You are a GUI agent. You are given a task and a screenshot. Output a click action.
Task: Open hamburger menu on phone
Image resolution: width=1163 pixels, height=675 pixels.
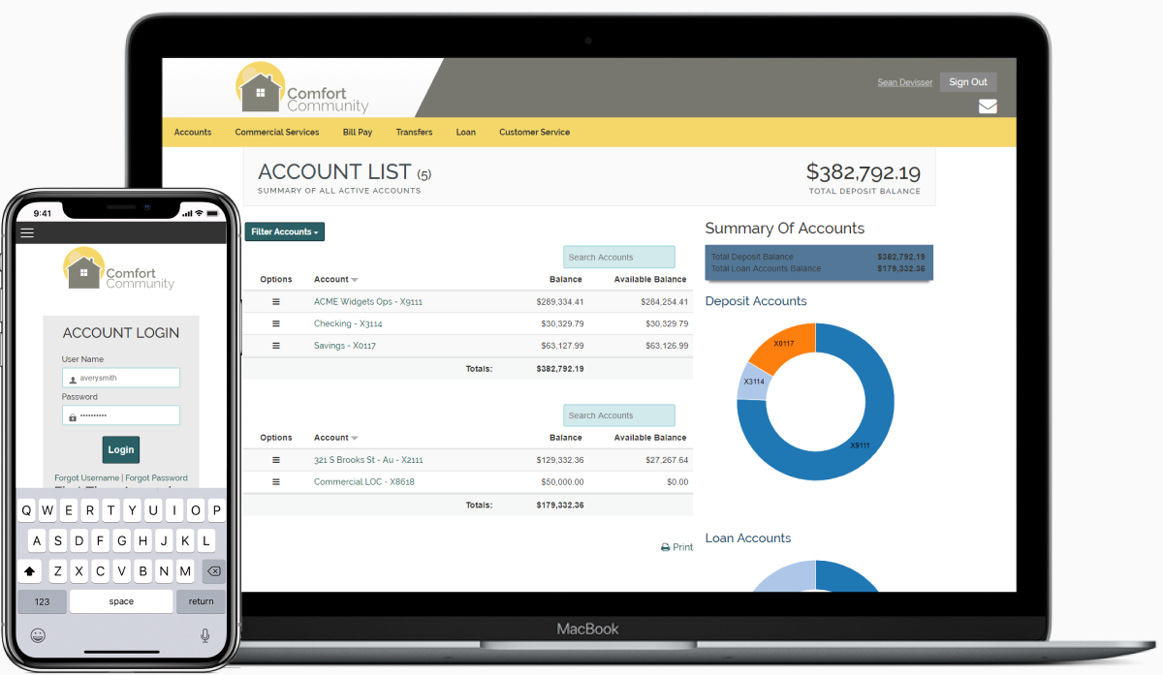click(x=27, y=232)
